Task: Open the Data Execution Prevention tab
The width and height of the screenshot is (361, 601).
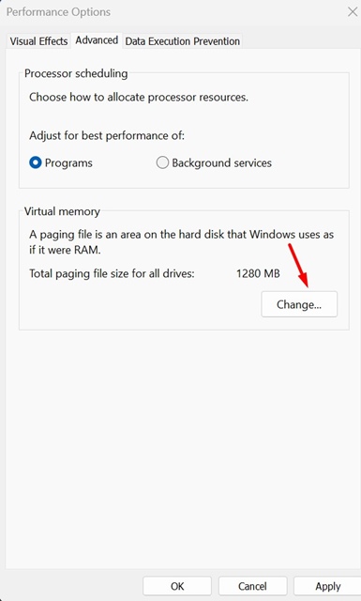Action: [183, 41]
